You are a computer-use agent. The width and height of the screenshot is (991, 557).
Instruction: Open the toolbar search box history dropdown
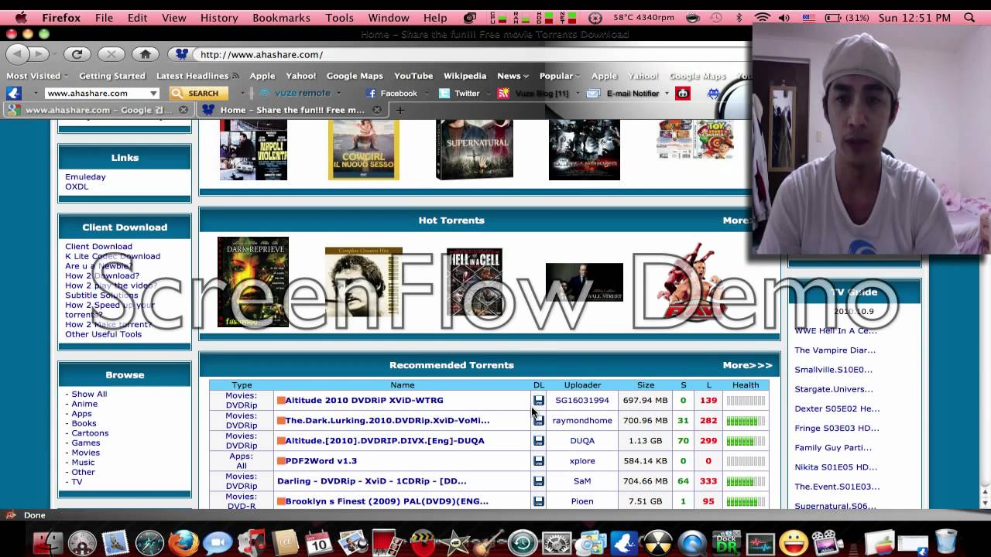coord(154,94)
